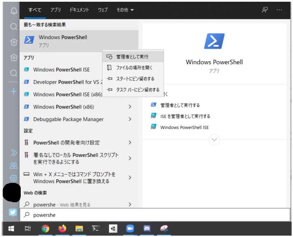Image resolution: width=293 pixels, height=237 pixels.
Task: Open Windows PowerShell ISE (x86) result
Action: pos(63,94)
